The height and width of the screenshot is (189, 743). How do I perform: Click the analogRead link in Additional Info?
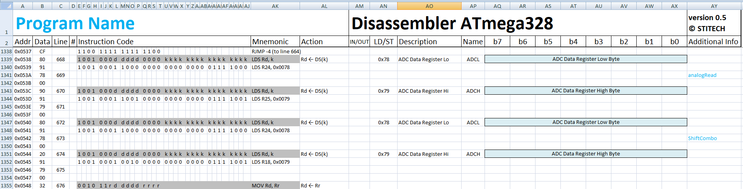tap(702, 75)
